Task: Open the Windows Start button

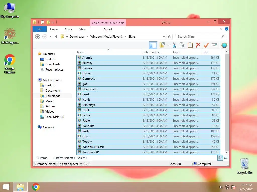Action: (6, 187)
